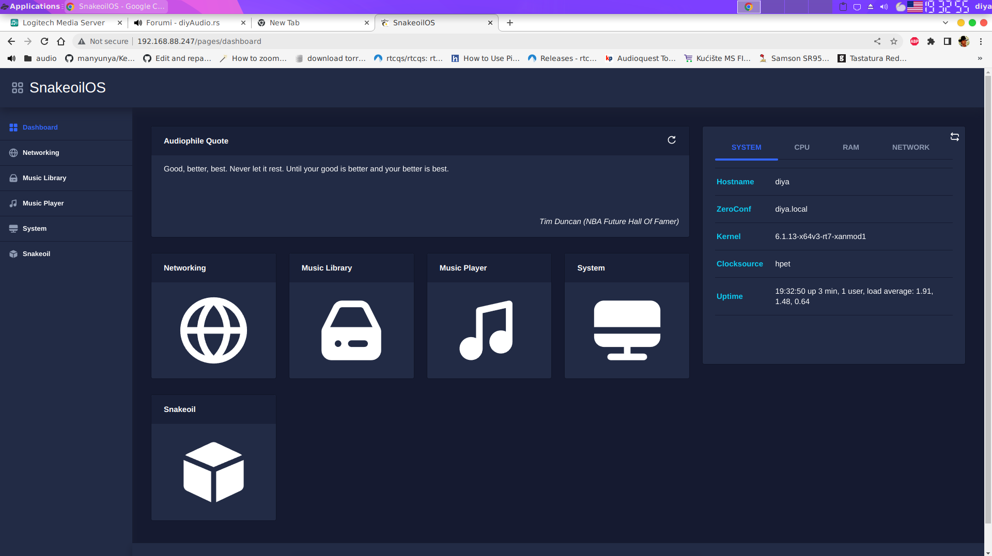Open the browser home page
This screenshot has height=556, width=992.
[61, 41]
